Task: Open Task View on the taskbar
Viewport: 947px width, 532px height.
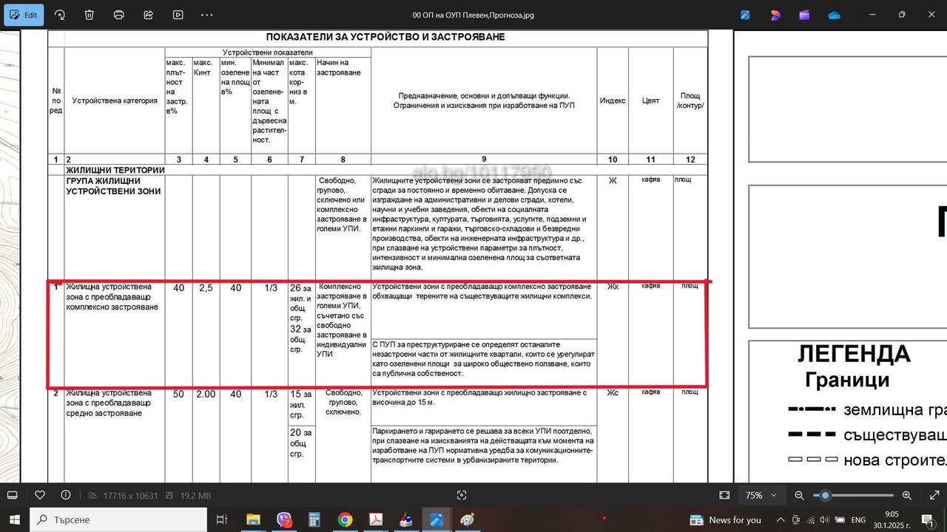Action: (221, 519)
